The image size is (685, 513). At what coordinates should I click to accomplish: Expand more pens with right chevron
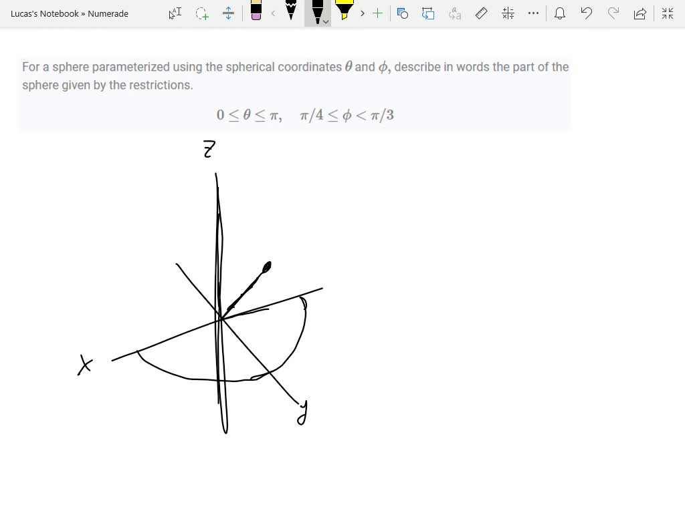tap(362, 13)
